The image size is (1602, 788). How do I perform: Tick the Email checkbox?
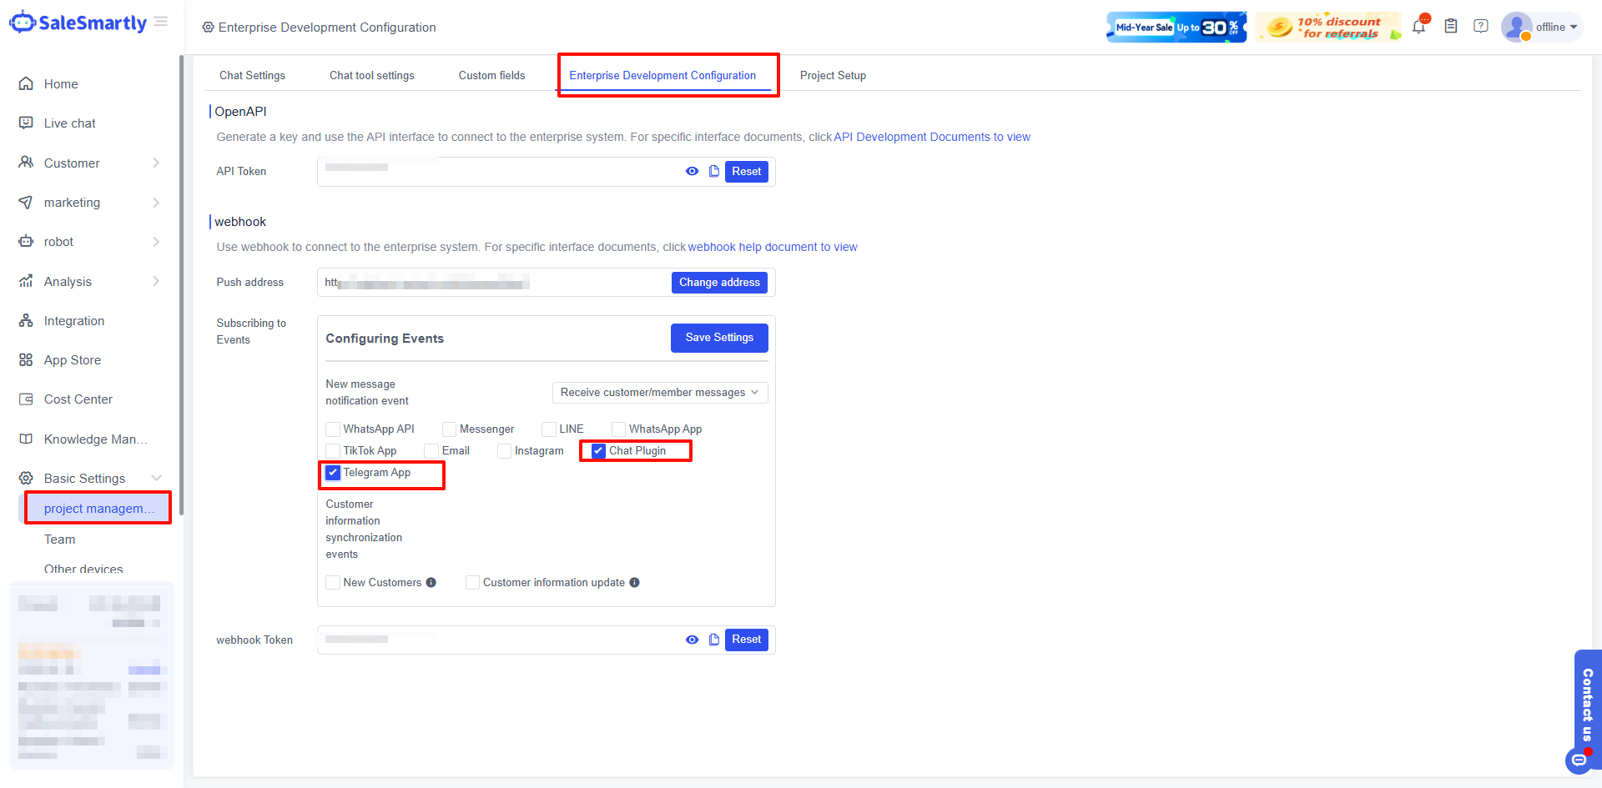click(432, 451)
